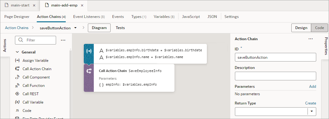Image resolution: width=329 pixels, height=119 pixels.
Task: Click the Call Variable (x) icon
Action: click(17, 102)
